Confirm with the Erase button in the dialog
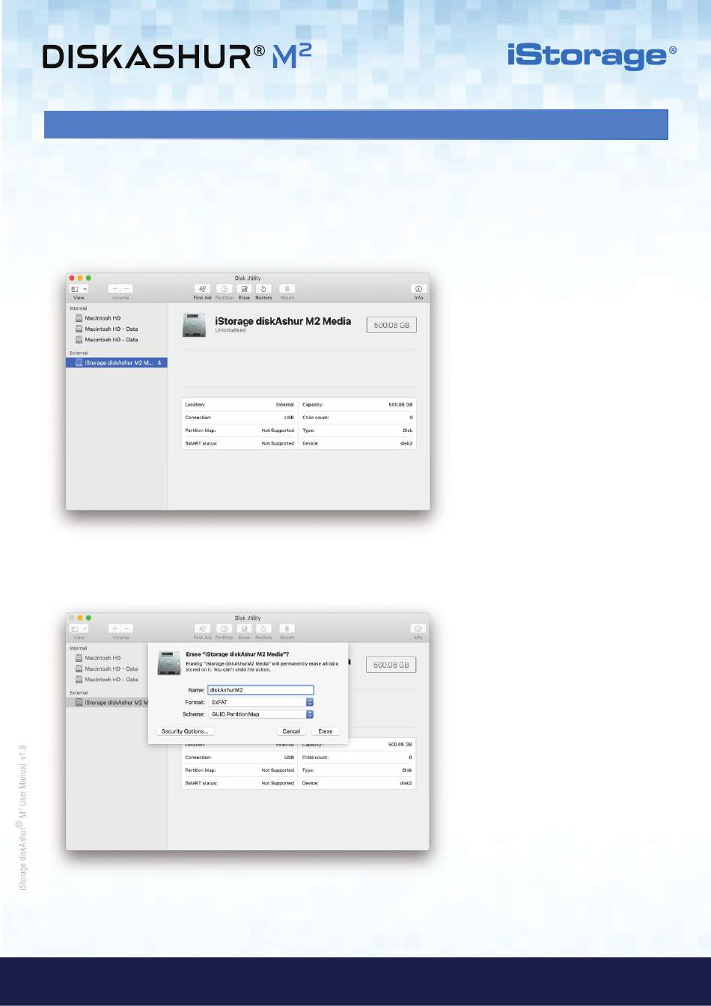 326,731
